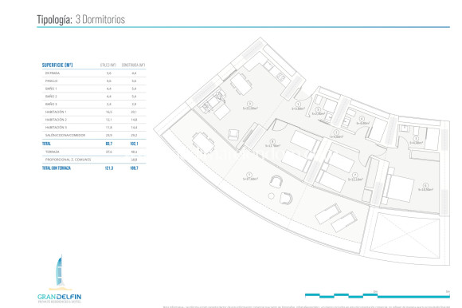Viewport: 462px width, 308px height.
Task: Click the scale bar at bottom right
Action: 377,295
